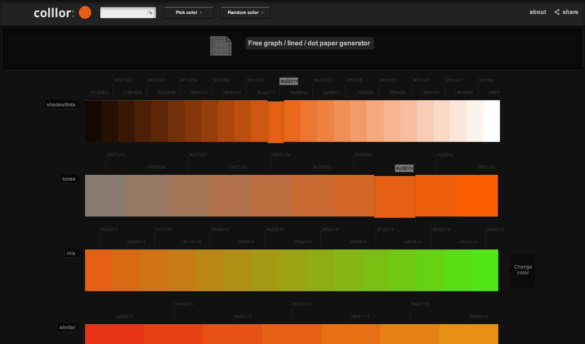The width and height of the screenshot is (585, 344).
Task: Click the similar section label
Action: pyautogui.click(x=68, y=327)
